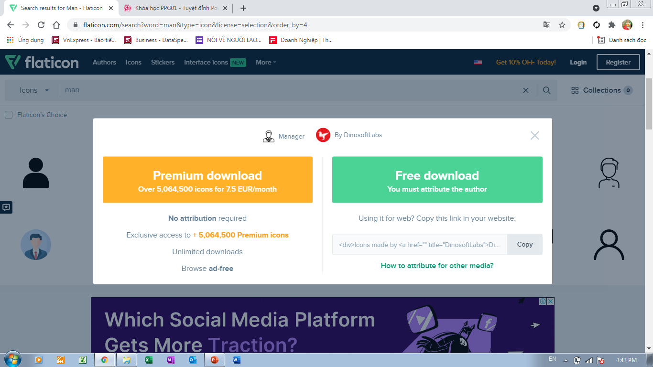Open Outlook from the taskbar
653x367 pixels.
tap(193, 360)
